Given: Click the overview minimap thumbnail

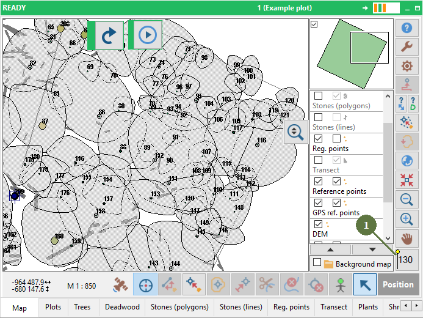Looking at the screenshot, I should [352, 54].
